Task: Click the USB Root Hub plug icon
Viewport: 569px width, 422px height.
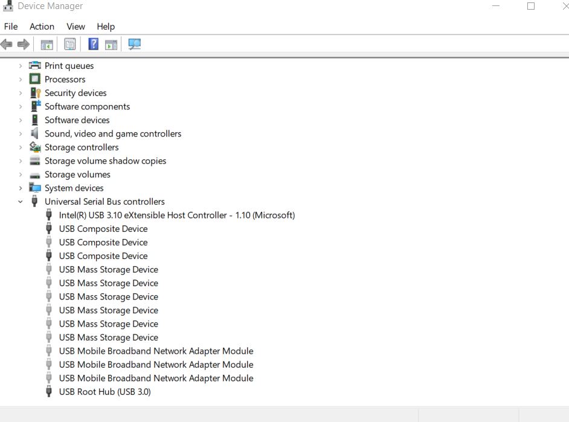Action: pyautogui.click(x=49, y=392)
